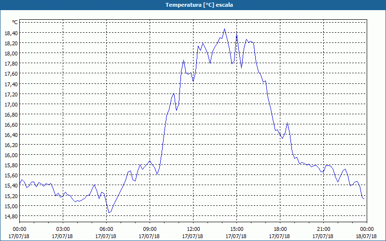Click the 17,40 y-axis value
Image resolution: width=386 pixels, height=241 pixels.
[x=11, y=84]
